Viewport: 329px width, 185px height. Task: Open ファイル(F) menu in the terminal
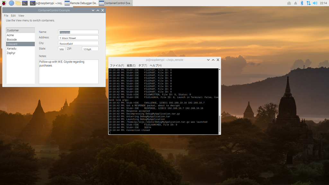click(x=117, y=66)
